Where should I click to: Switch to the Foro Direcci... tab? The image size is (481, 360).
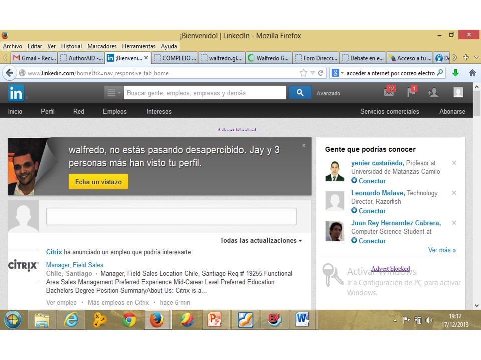point(316,58)
